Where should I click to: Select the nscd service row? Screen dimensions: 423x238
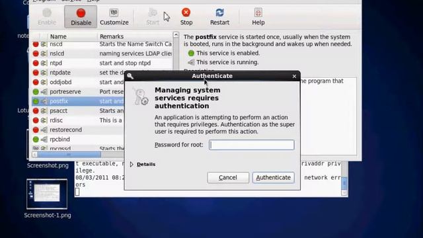point(102,44)
